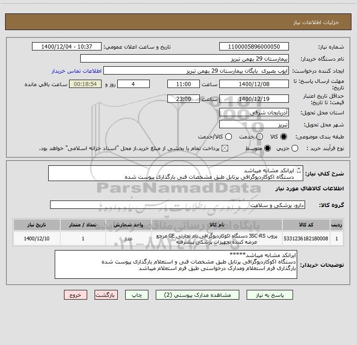Select the کالا radio button

click(x=284, y=137)
